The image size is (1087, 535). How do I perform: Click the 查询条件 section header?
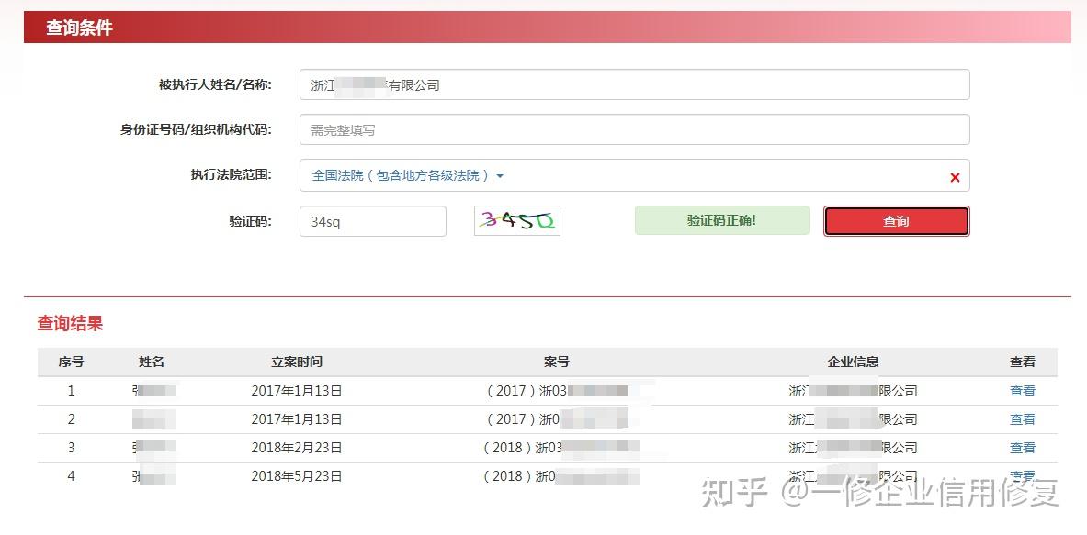(x=79, y=28)
